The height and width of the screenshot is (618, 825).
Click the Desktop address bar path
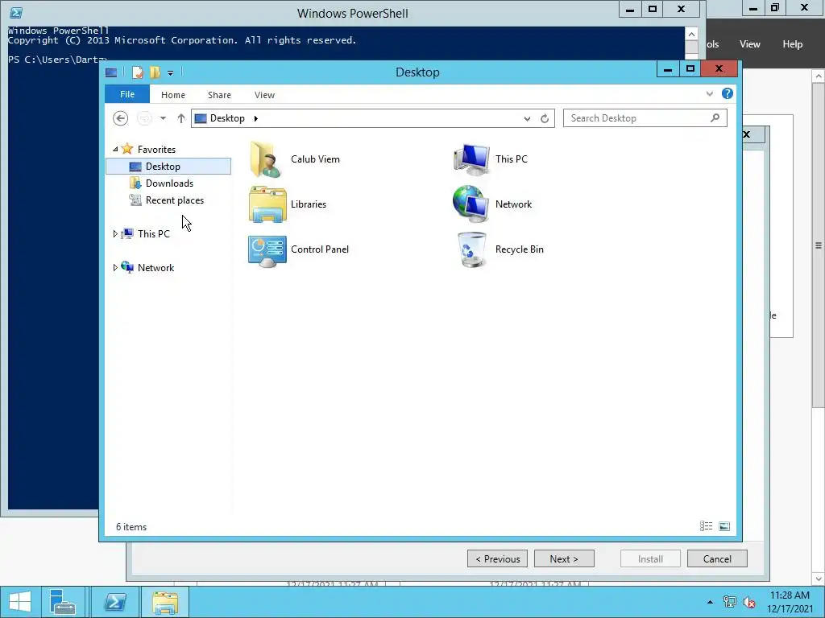pyautogui.click(x=227, y=118)
